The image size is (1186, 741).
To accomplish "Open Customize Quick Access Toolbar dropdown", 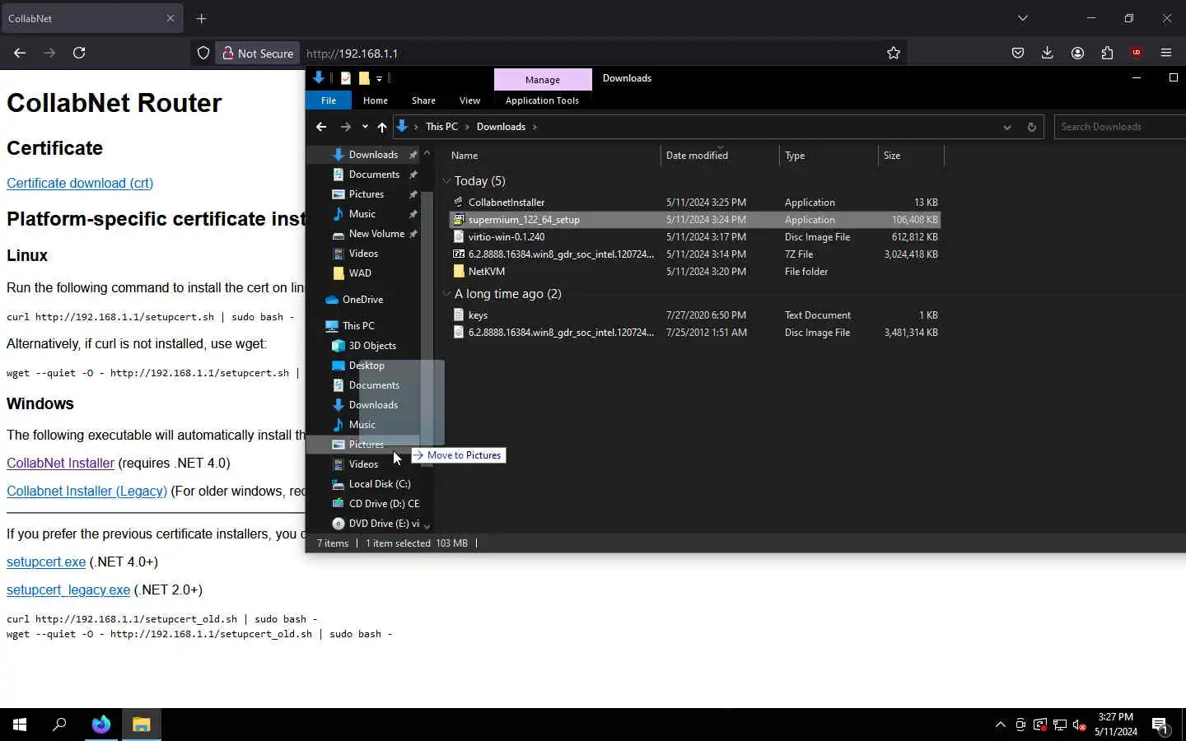I will coord(379,78).
